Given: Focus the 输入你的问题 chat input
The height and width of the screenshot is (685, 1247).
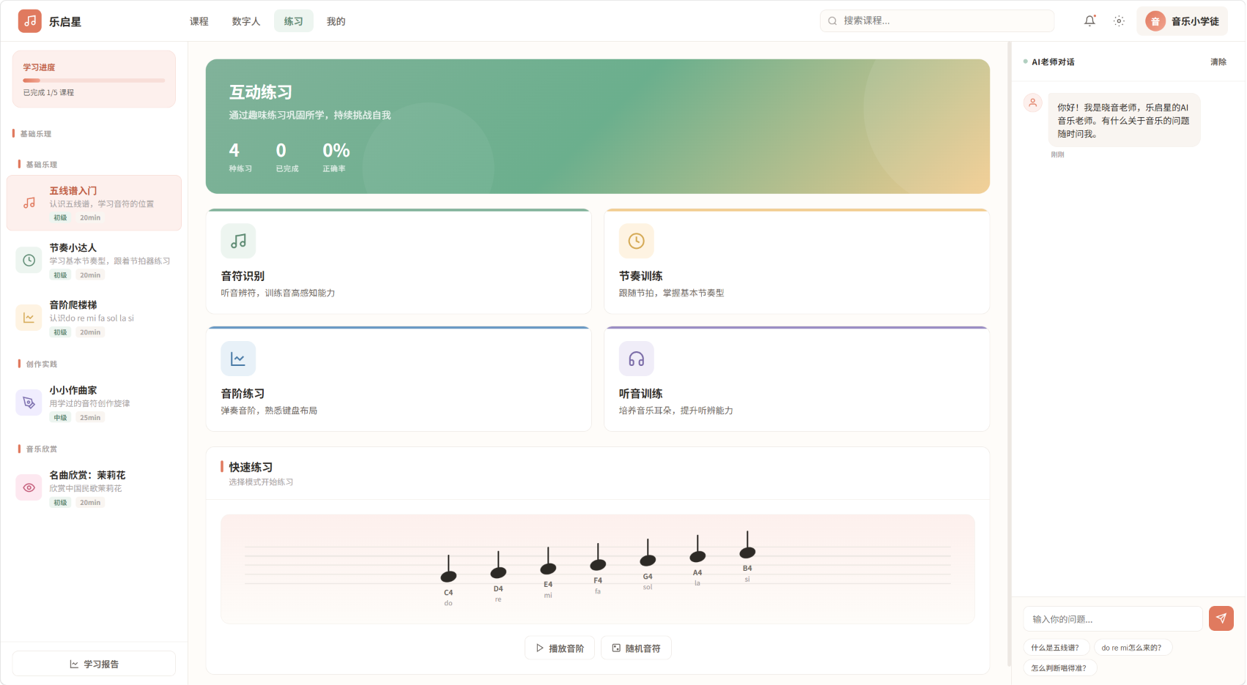Looking at the screenshot, I should point(1113,619).
